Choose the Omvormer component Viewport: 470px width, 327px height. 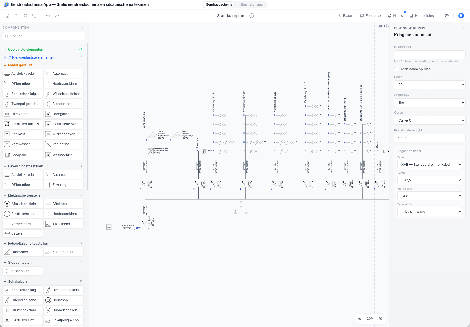click(22, 252)
